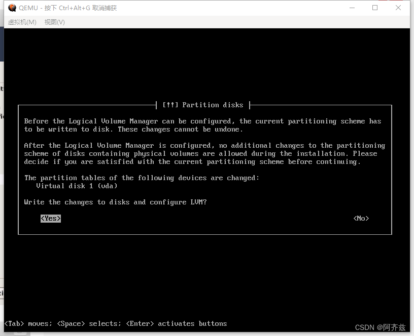Viewport: 414px width, 336px height.
Task: Click the QEMU logo icon in the title bar
Action: point(12,8)
